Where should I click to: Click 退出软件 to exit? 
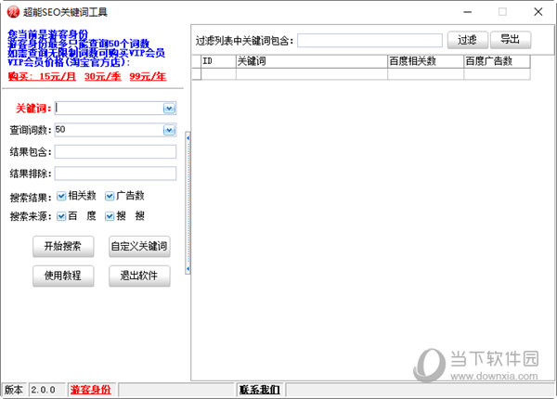tap(139, 276)
